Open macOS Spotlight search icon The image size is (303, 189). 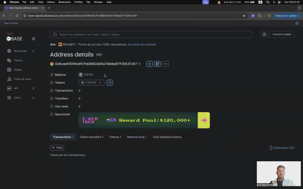click(x=274, y=2)
